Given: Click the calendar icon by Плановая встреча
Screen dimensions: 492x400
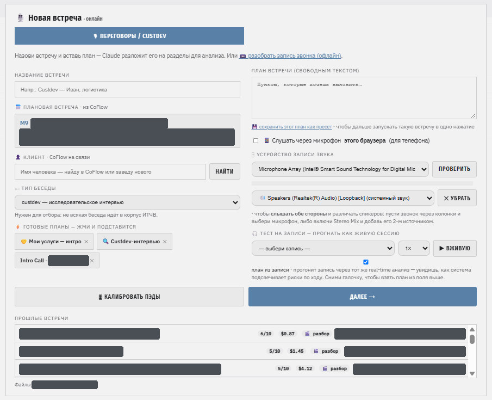Looking at the screenshot, I should (18, 107).
